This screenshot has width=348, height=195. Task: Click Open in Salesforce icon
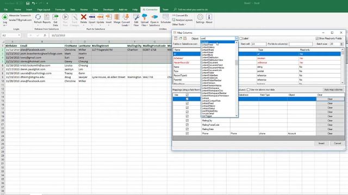154,17
